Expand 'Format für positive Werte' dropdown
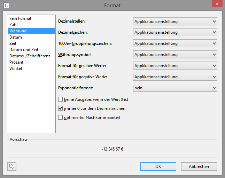 pos(175,66)
